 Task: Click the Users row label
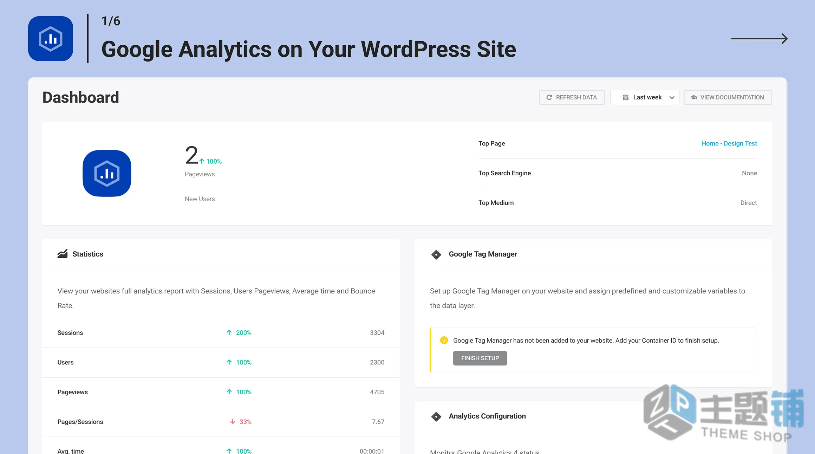(65, 362)
